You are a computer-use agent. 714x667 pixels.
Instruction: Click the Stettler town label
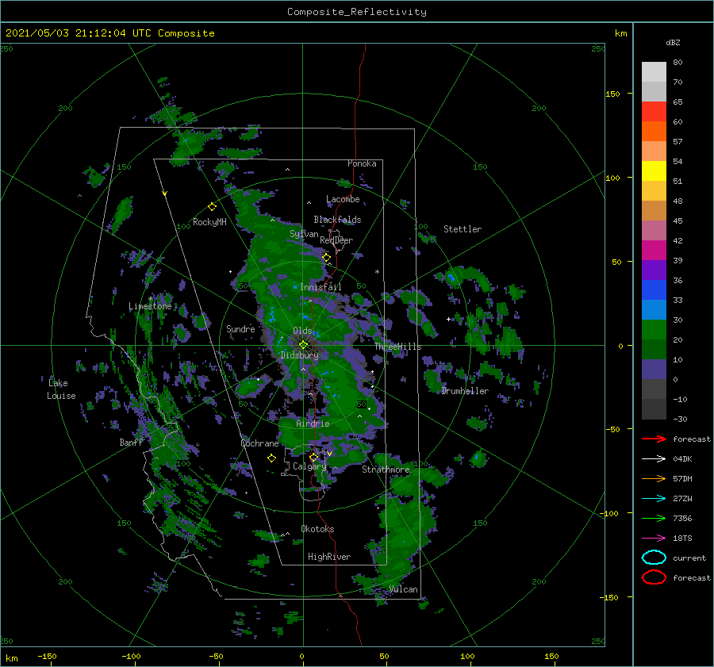pos(463,229)
